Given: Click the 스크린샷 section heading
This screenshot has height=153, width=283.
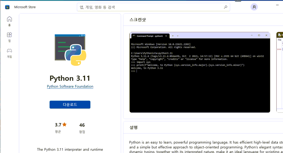Looking at the screenshot, I should pyautogui.click(x=138, y=20).
